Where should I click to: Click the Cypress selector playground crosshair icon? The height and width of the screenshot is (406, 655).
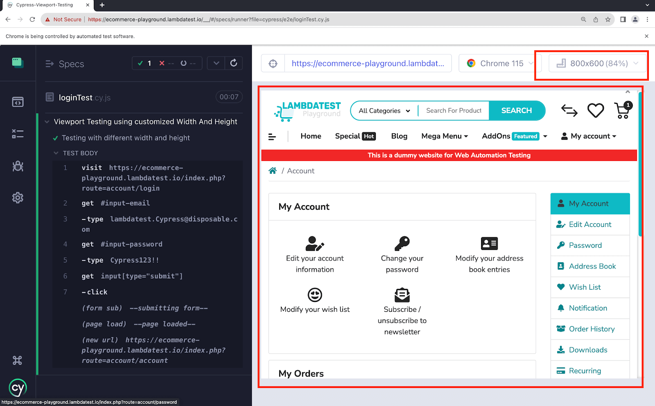[273, 64]
